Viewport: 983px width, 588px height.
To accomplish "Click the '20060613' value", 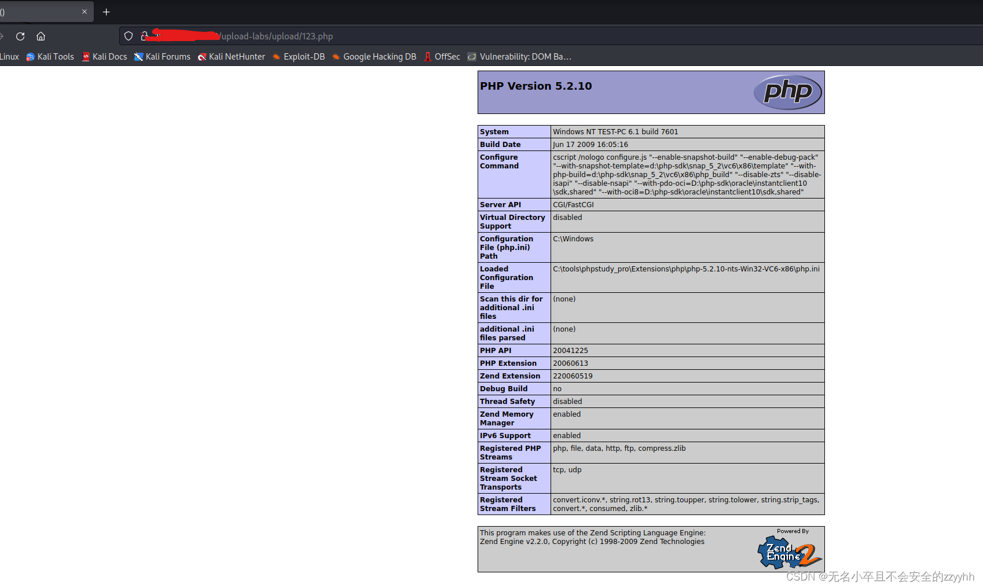I will (570, 363).
